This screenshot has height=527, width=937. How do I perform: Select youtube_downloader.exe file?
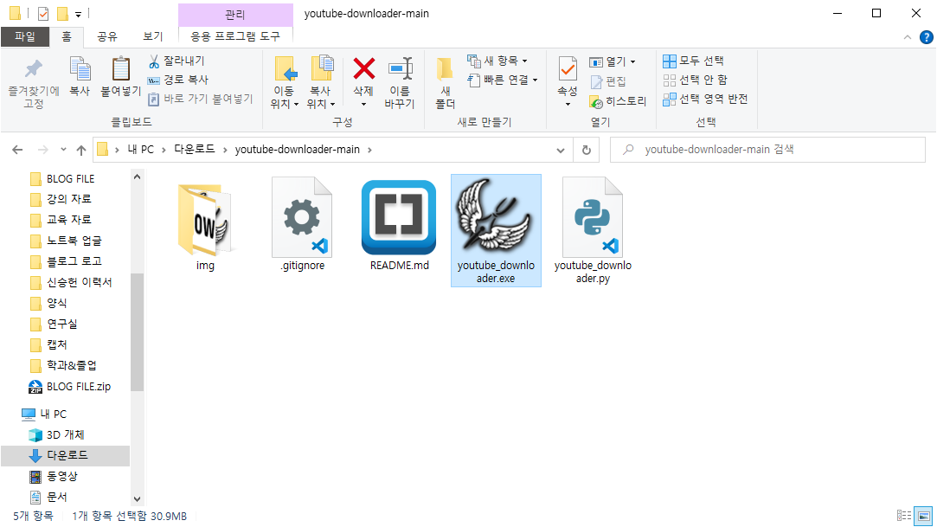(496, 231)
